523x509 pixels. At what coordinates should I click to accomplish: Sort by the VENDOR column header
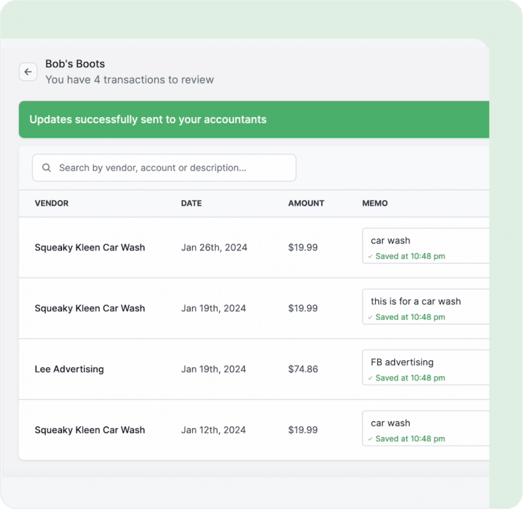pos(51,203)
